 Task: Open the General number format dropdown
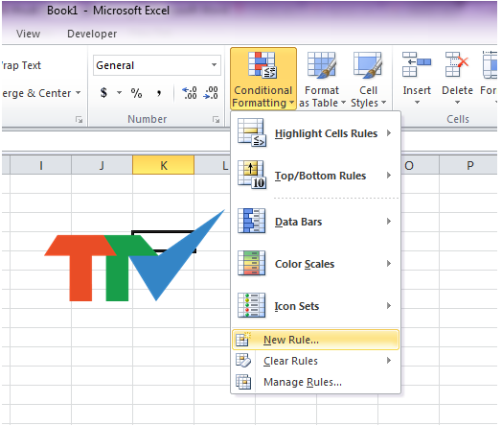click(x=214, y=65)
